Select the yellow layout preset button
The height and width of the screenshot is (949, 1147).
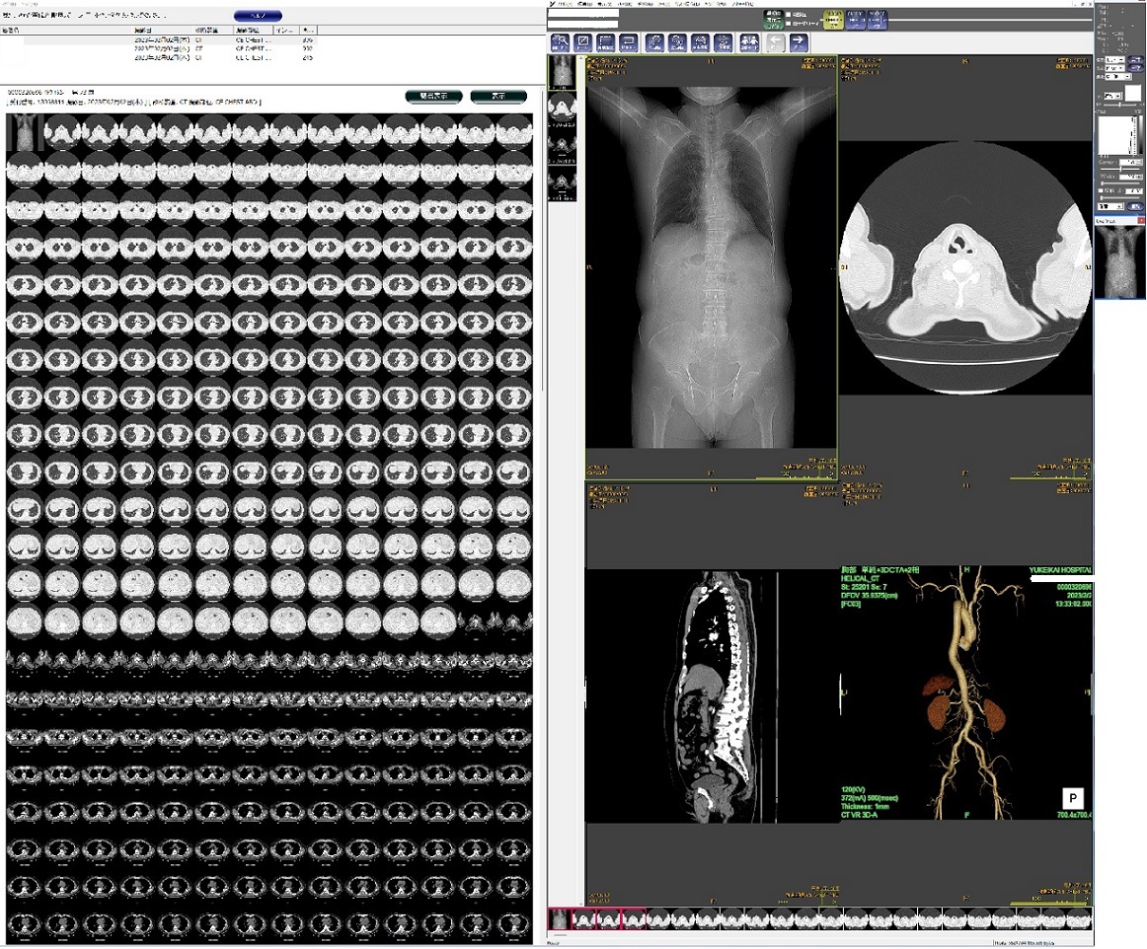pyautogui.click(x=833, y=21)
